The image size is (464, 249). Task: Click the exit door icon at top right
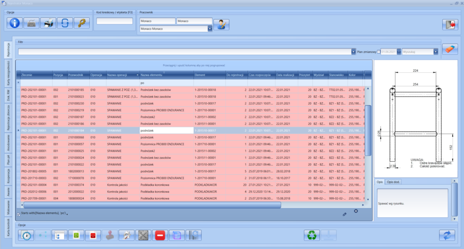(450, 25)
